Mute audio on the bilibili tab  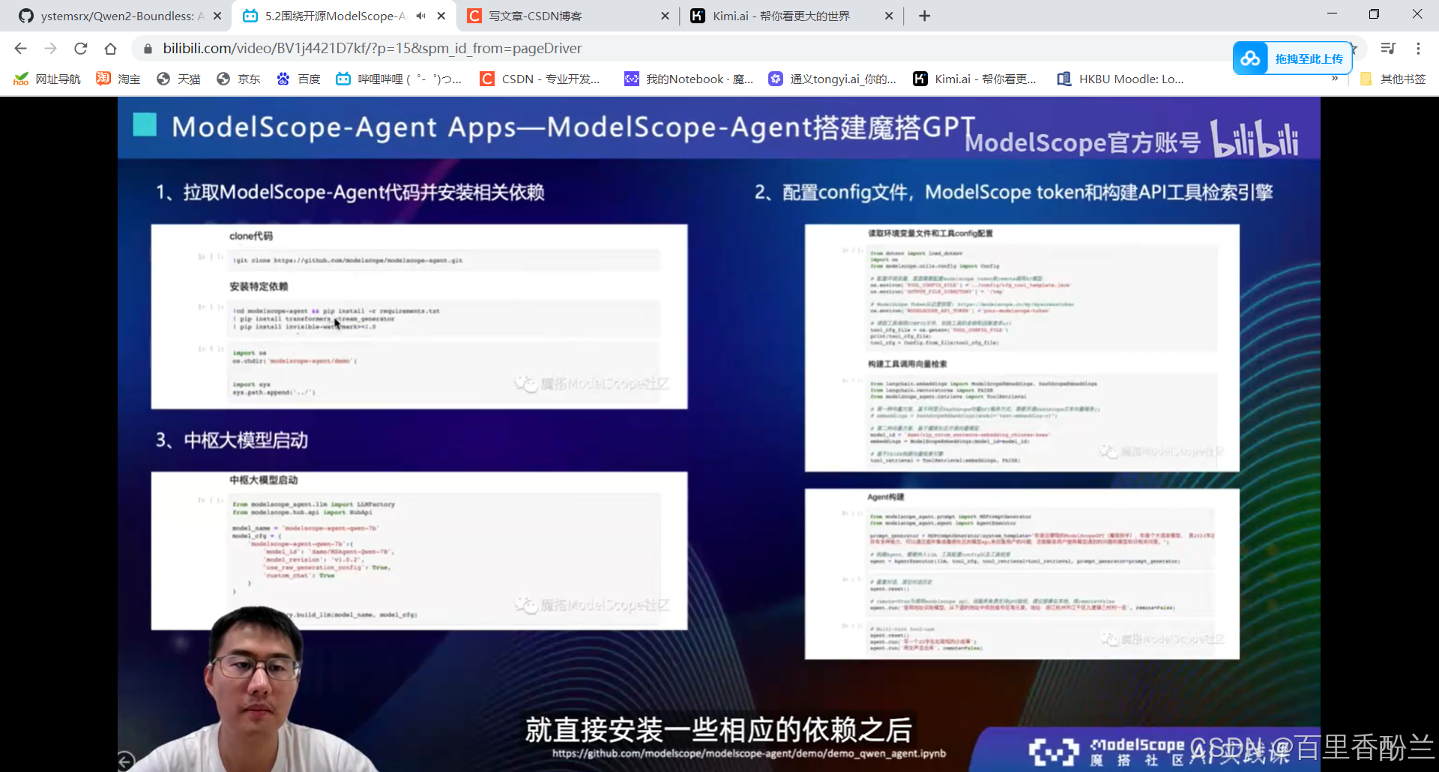(421, 16)
